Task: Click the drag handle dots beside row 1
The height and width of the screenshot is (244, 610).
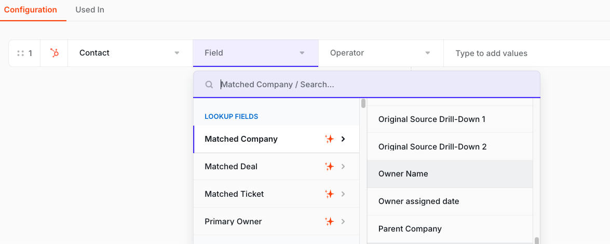Action: pos(21,53)
